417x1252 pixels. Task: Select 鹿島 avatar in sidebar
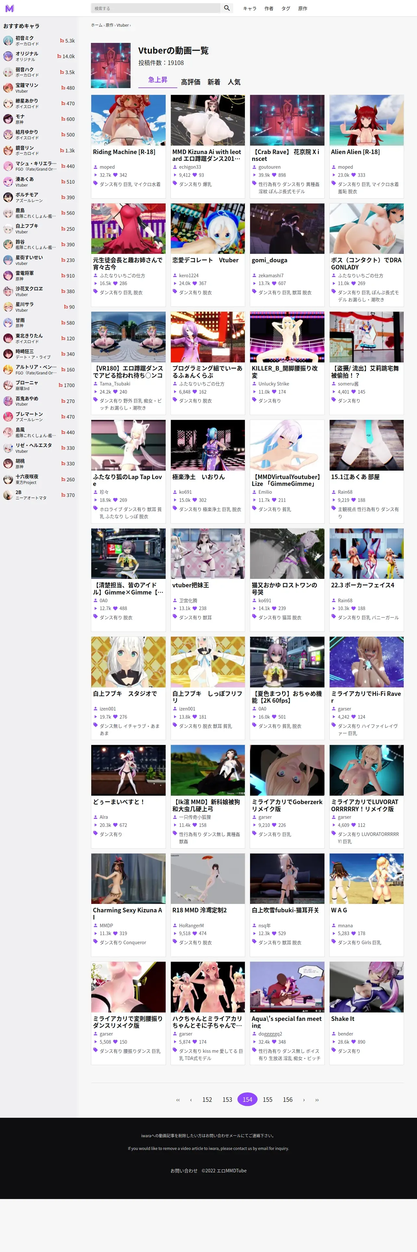point(8,213)
